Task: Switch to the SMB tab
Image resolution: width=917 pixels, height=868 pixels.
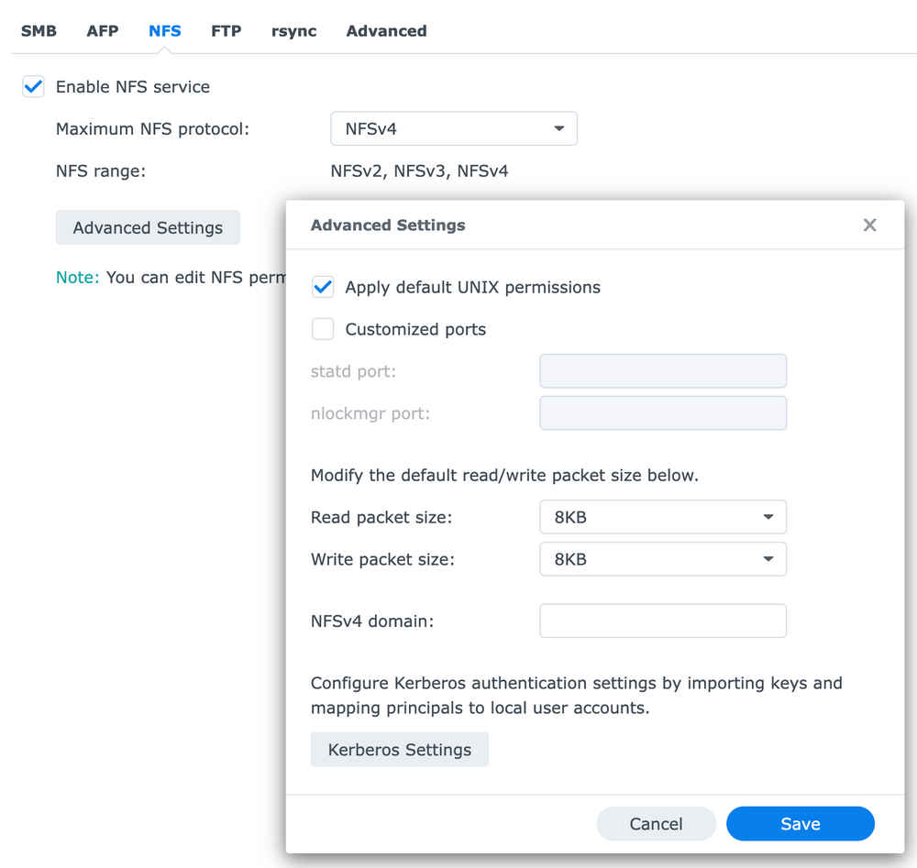Action: click(x=39, y=30)
